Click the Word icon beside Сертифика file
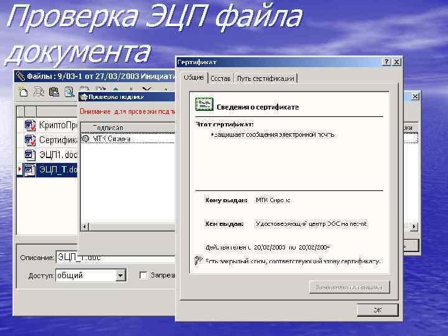The image size is (448, 336). [x=30, y=140]
